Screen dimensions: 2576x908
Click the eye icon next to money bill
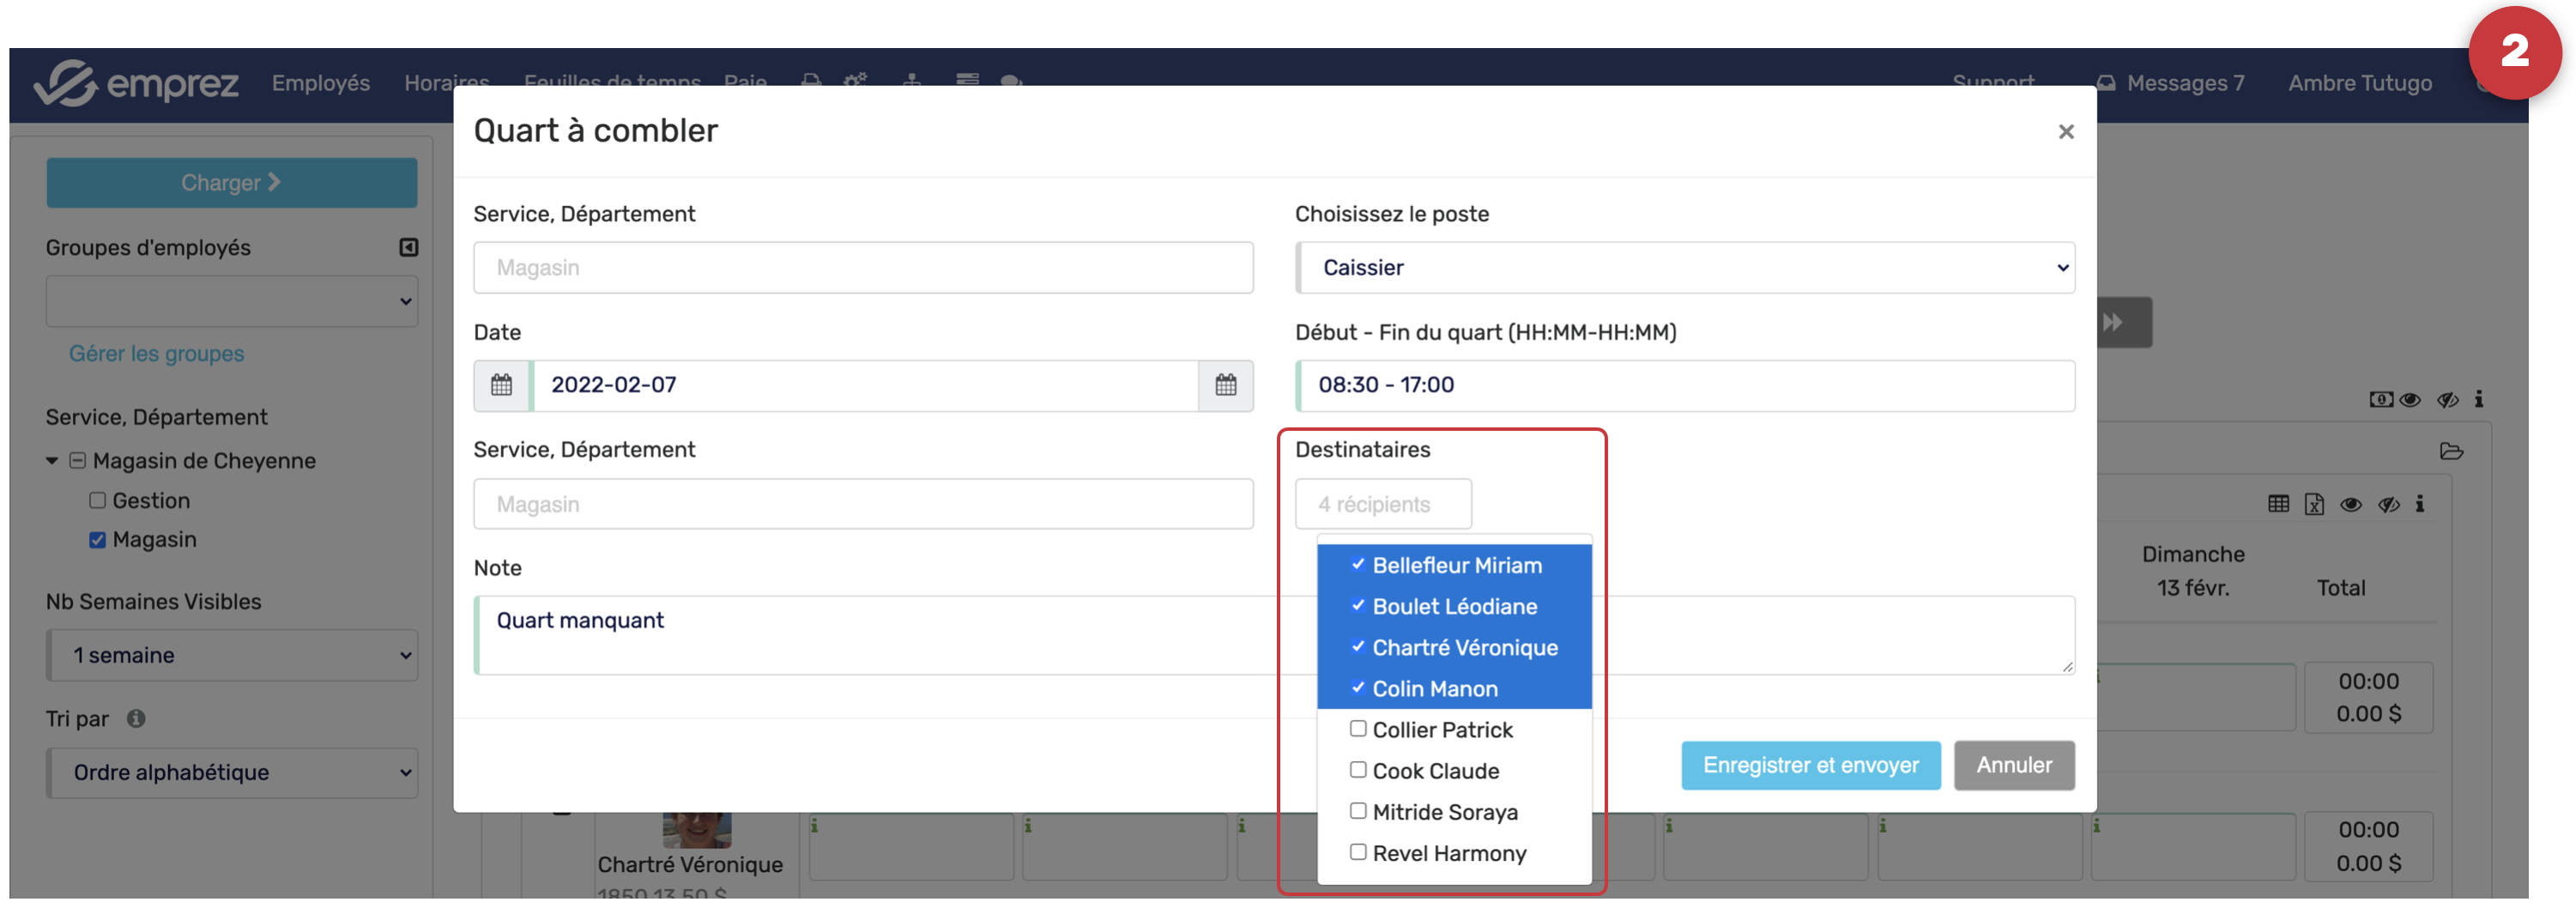pos(2410,400)
